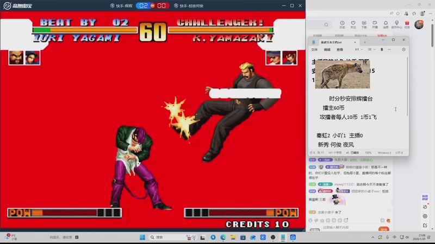Viewport: 435px width, 244px height.
Task: Open the user avatar in the header
Action: pyautogui.click(x=419, y=24)
